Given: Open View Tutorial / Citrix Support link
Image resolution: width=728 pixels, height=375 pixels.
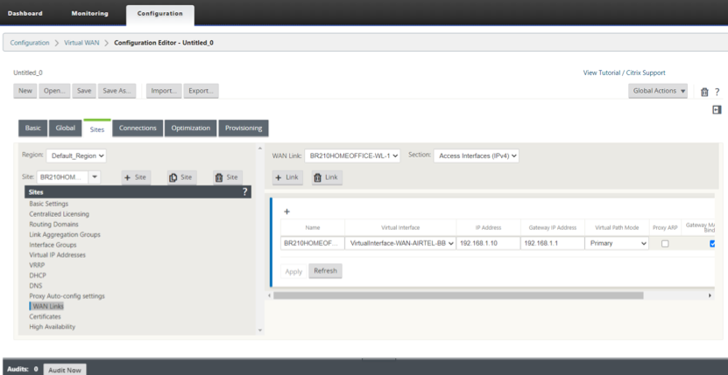Looking at the screenshot, I should tap(624, 73).
